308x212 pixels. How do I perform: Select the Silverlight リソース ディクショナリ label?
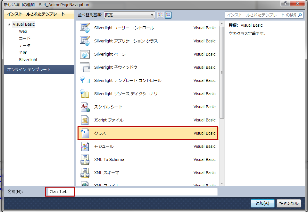tap(126, 94)
